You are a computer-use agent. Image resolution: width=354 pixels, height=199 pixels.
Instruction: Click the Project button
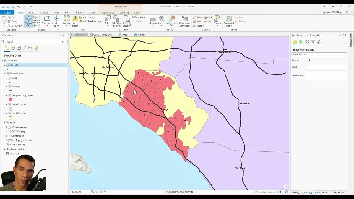pos(7,12)
